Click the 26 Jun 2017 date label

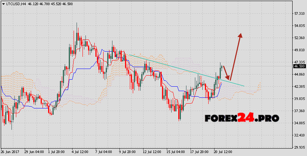[x=10, y=152]
